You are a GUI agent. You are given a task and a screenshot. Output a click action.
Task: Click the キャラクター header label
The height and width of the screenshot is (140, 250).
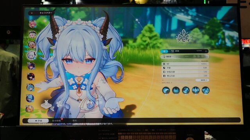click(46, 13)
